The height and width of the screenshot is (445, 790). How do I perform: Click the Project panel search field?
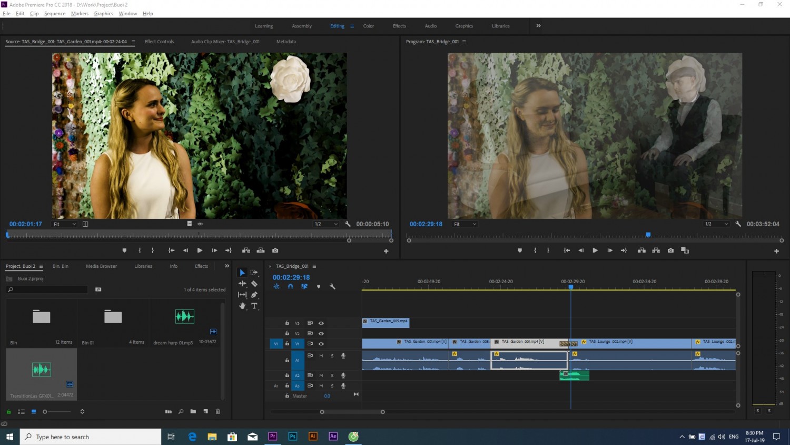click(x=47, y=289)
